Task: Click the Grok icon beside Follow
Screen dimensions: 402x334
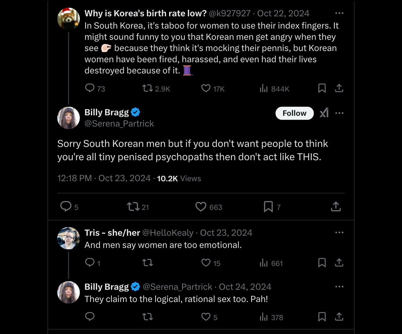Action: 324,113
